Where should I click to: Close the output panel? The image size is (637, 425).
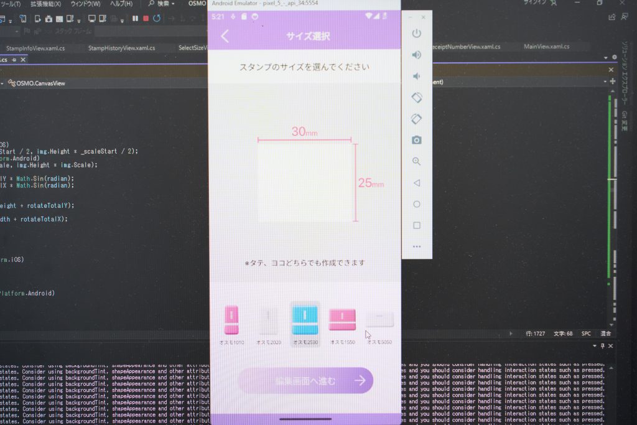(x=611, y=346)
